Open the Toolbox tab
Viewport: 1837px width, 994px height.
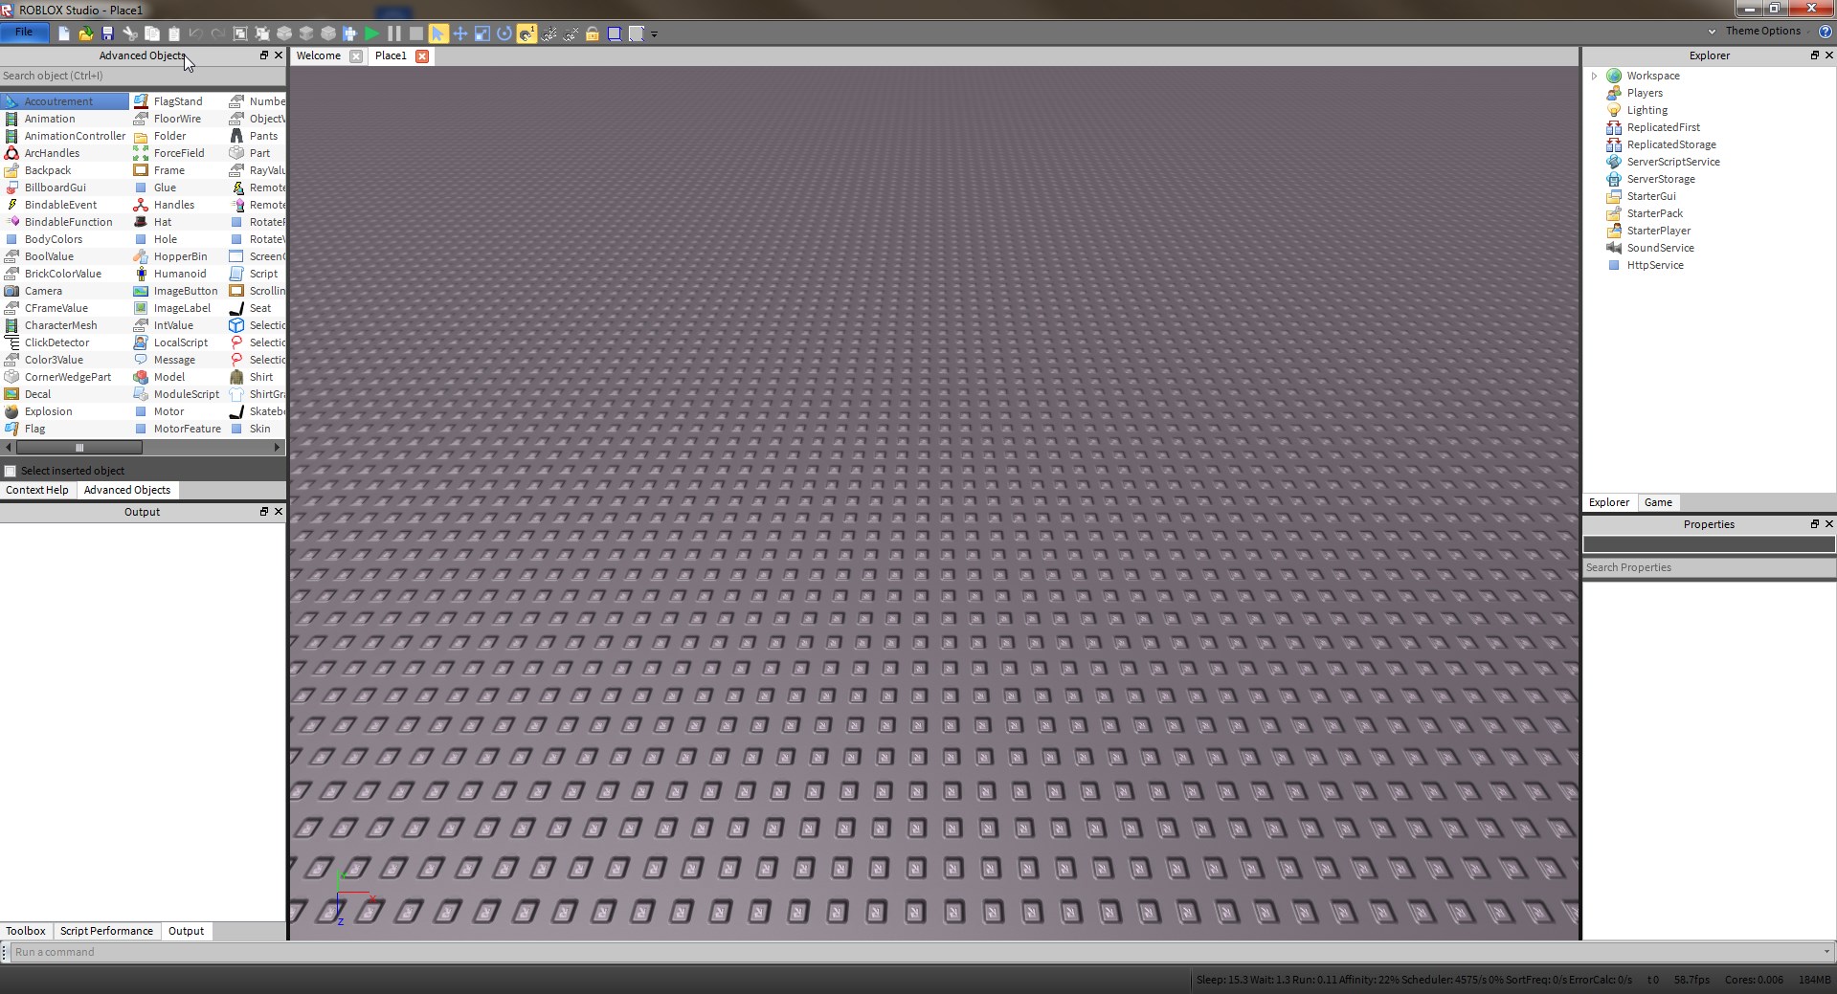pyautogui.click(x=26, y=931)
